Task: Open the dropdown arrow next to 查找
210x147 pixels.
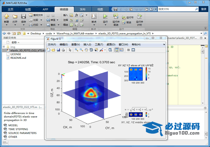Action: click(58, 25)
